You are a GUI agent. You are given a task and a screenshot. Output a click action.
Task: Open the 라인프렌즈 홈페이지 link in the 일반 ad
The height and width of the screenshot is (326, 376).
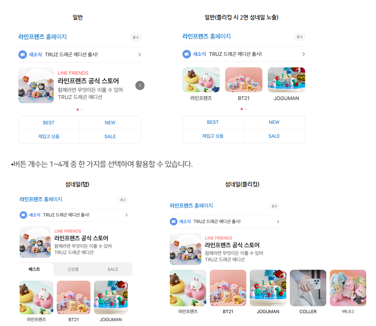pos(42,37)
